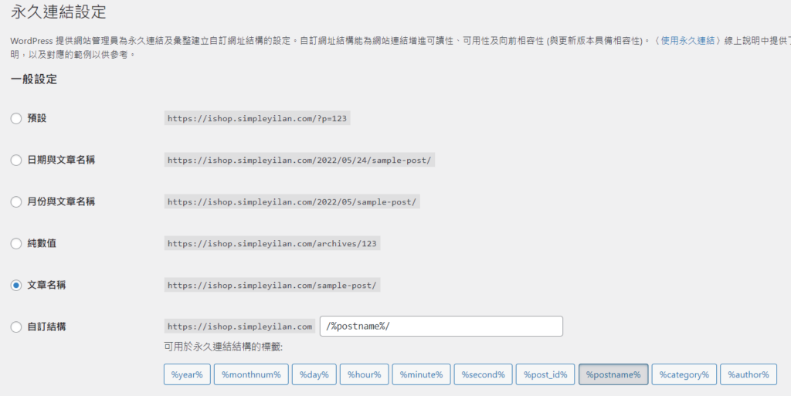The height and width of the screenshot is (396, 791).
Task: Open the 使用永久連結 documentation link
Action: pos(687,39)
